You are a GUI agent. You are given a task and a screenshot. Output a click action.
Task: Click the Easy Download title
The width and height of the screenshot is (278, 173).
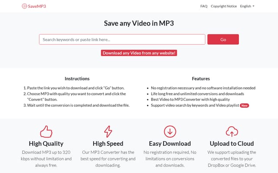[170, 144]
